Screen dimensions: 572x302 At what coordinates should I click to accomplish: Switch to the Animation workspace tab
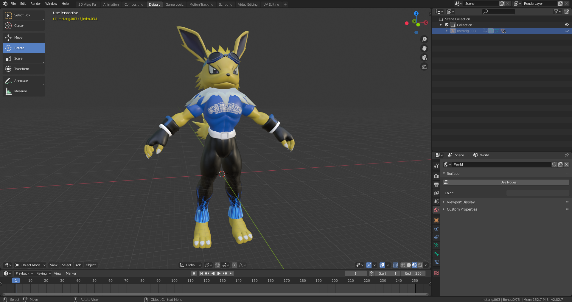click(111, 4)
